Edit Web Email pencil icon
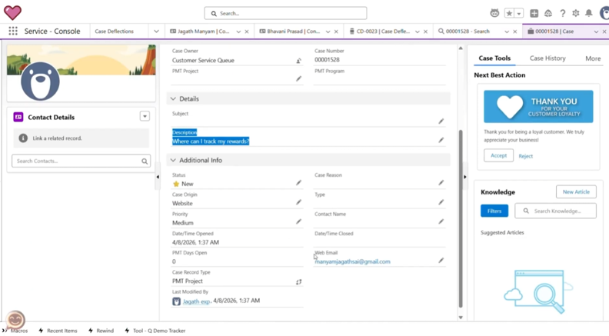609x336 pixels. click(441, 260)
